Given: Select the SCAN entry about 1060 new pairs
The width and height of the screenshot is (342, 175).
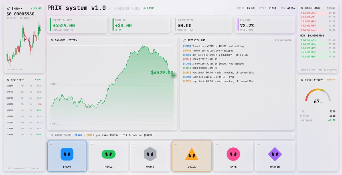Looking at the screenshot, I should coord(209,77).
